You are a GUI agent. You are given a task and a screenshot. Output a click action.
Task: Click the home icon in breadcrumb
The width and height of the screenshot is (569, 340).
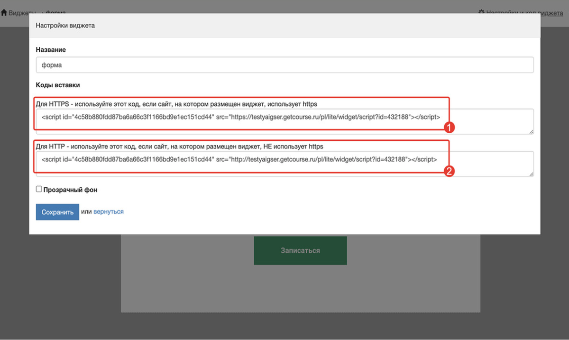4,13
